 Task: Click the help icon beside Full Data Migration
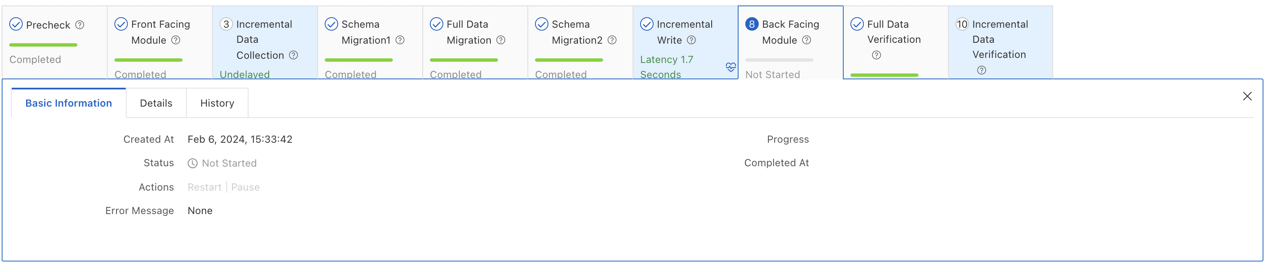coord(501,40)
